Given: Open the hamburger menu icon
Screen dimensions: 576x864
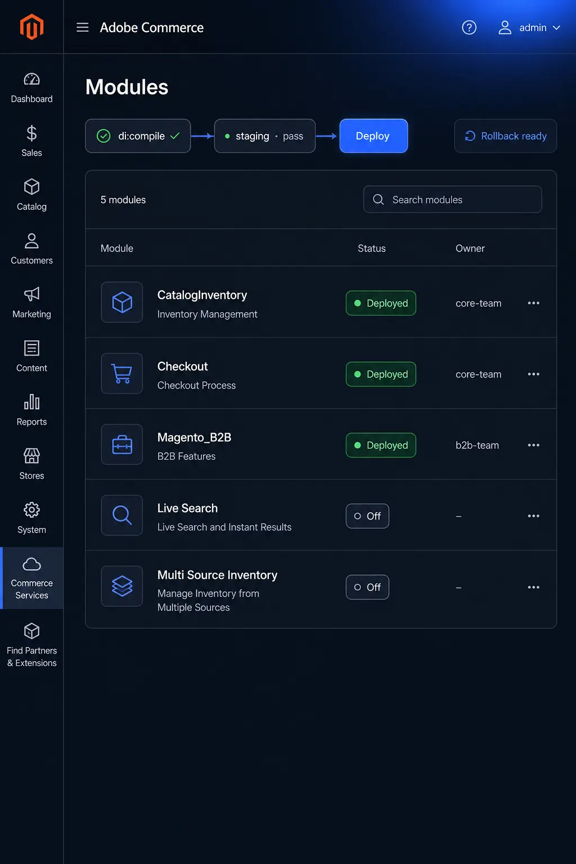Looking at the screenshot, I should coord(83,27).
